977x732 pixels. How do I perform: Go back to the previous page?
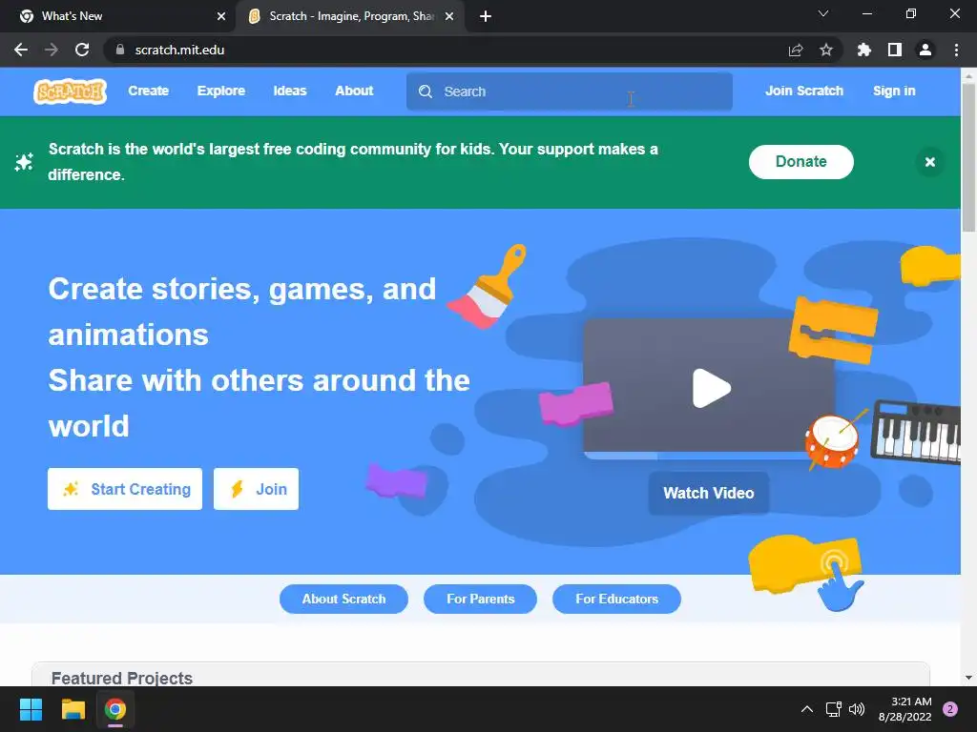21,50
